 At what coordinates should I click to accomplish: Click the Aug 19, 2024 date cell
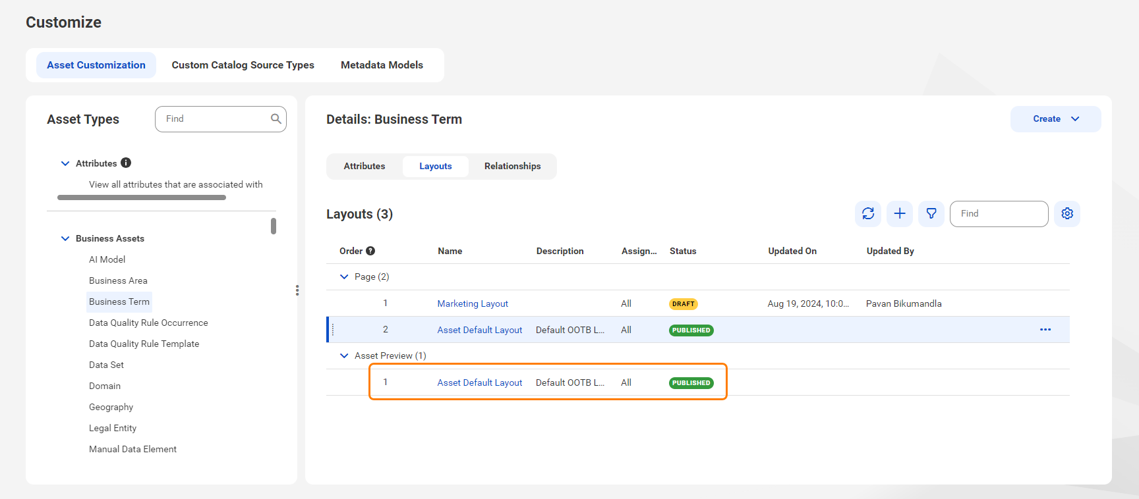click(x=808, y=303)
